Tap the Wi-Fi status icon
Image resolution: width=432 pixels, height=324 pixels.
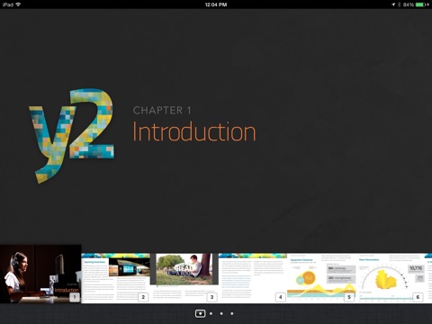click(x=18, y=4)
